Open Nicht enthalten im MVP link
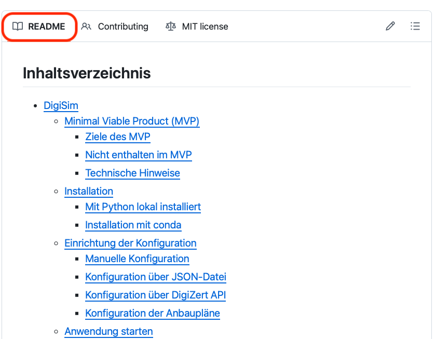The image size is (435, 339). coord(139,155)
